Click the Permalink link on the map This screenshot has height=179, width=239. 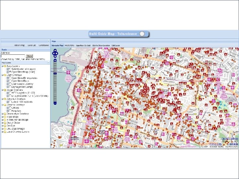(x=234, y=144)
